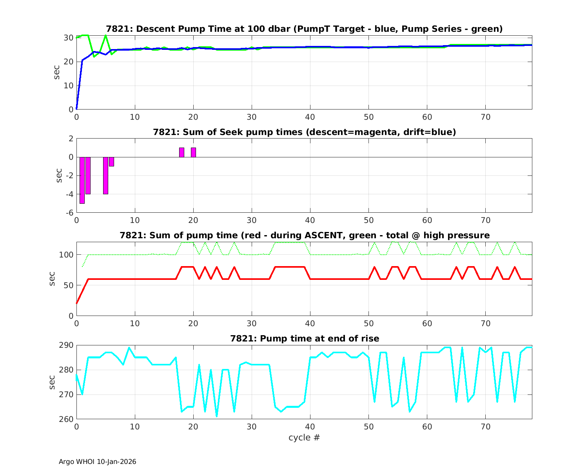This screenshot has height=471, width=588.
Task: Click the positive magenta bar at cycle 18
Action: pos(181,152)
